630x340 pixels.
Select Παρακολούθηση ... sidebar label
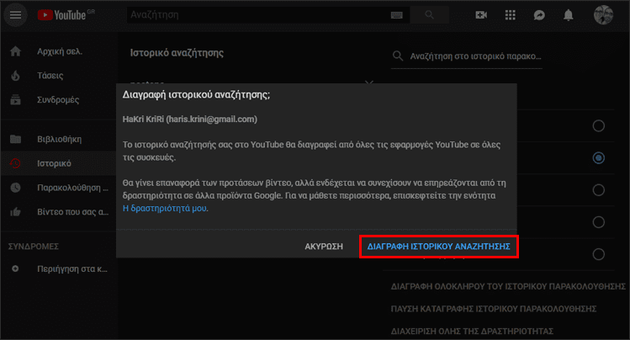(72, 188)
